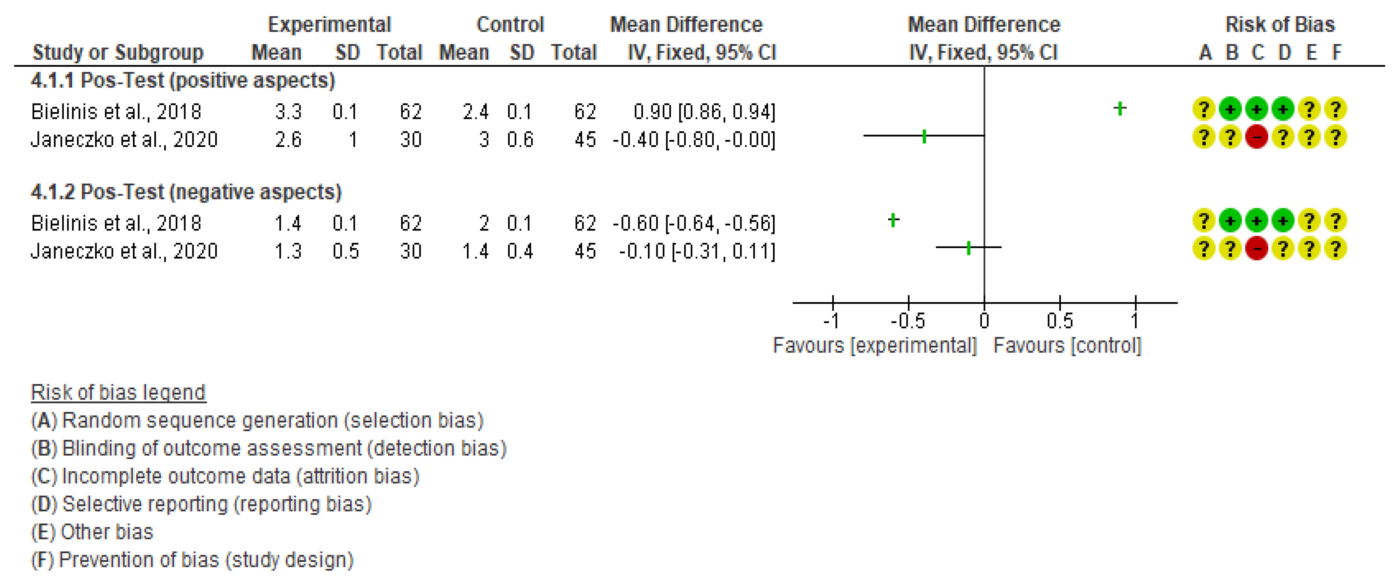Click the green plot marker at 0.90
This screenshot has height=579, width=1393.
pos(1120,109)
